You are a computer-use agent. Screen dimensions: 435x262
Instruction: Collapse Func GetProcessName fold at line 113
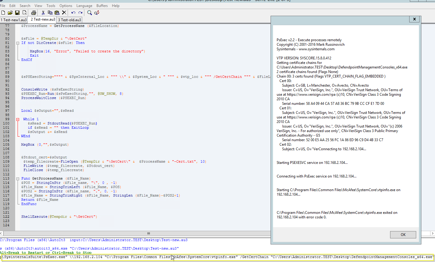(18, 179)
